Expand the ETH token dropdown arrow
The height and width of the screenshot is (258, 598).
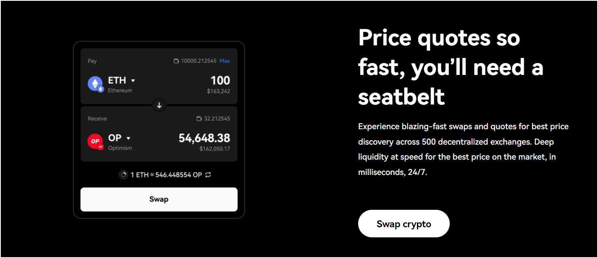133,81
